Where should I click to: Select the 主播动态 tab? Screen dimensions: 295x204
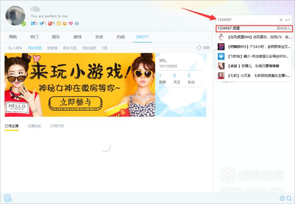pyautogui.click(x=34, y=126)
